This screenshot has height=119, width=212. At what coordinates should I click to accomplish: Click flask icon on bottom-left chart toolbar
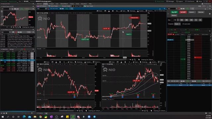click(x=56, y=62)
